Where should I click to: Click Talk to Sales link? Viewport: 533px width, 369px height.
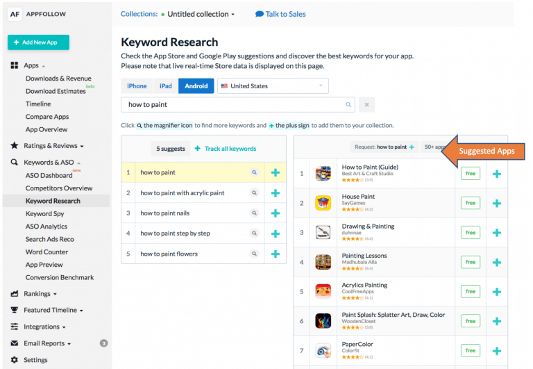(x=280, y=14)
